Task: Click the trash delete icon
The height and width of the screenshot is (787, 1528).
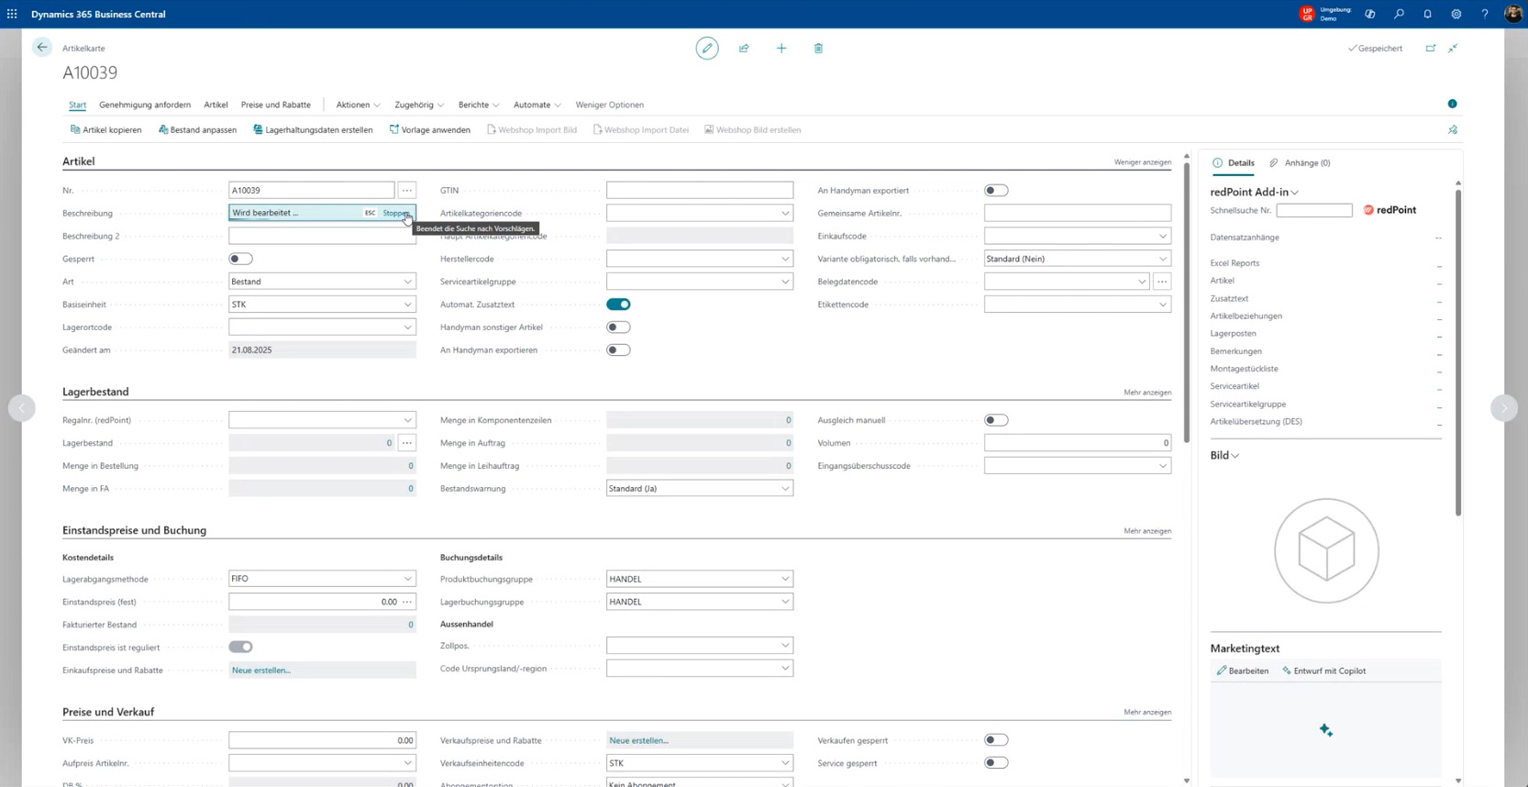Action: pyautogui.click(x=818, y=49)
